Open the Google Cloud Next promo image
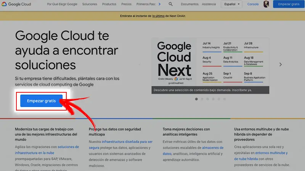The height and width of the screenshot is (171, 305). [x=210, y=62]
